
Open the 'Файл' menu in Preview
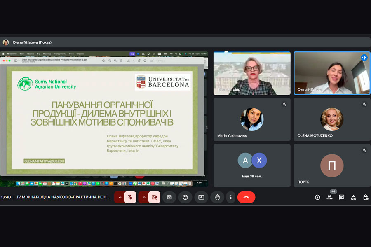[22, 54]
